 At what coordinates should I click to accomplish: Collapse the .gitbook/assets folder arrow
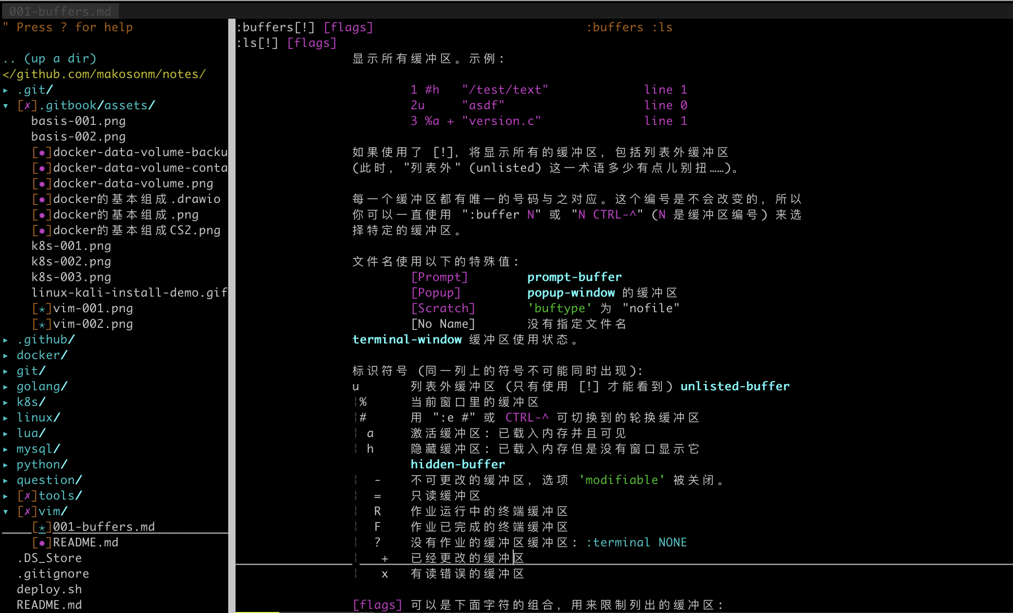[x=6, y=106]
